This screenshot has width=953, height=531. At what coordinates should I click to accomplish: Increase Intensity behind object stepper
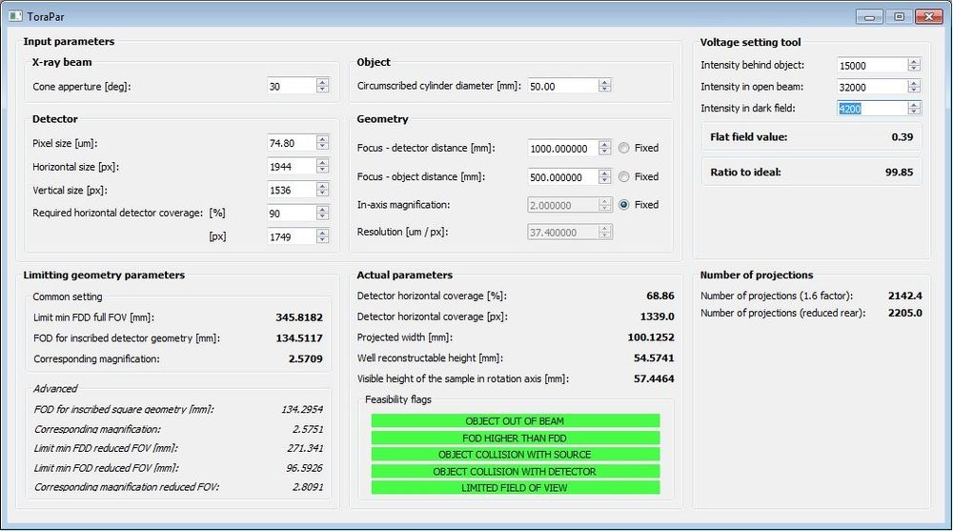[x=914, y=61]
